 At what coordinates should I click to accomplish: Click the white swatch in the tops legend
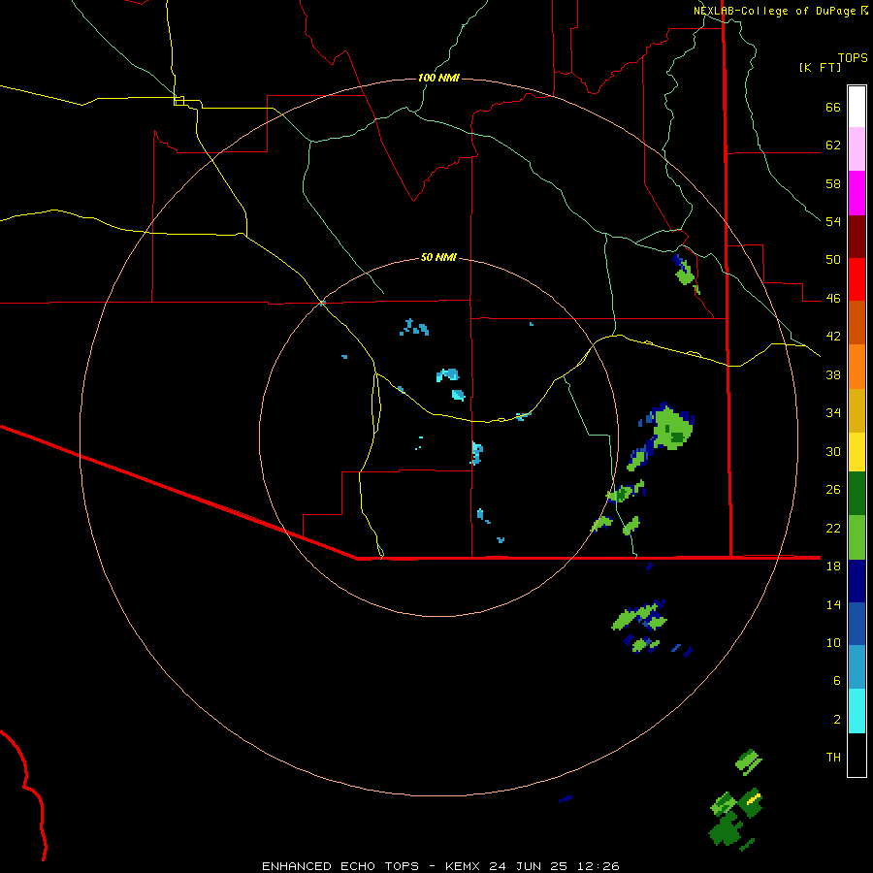coord(857,107)
